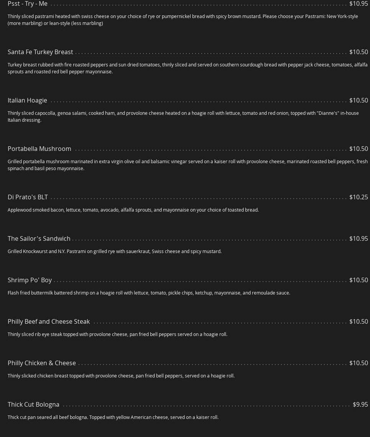
Task: Click the Shrimp Po' Boy price
Action: (x=358, y=280)
